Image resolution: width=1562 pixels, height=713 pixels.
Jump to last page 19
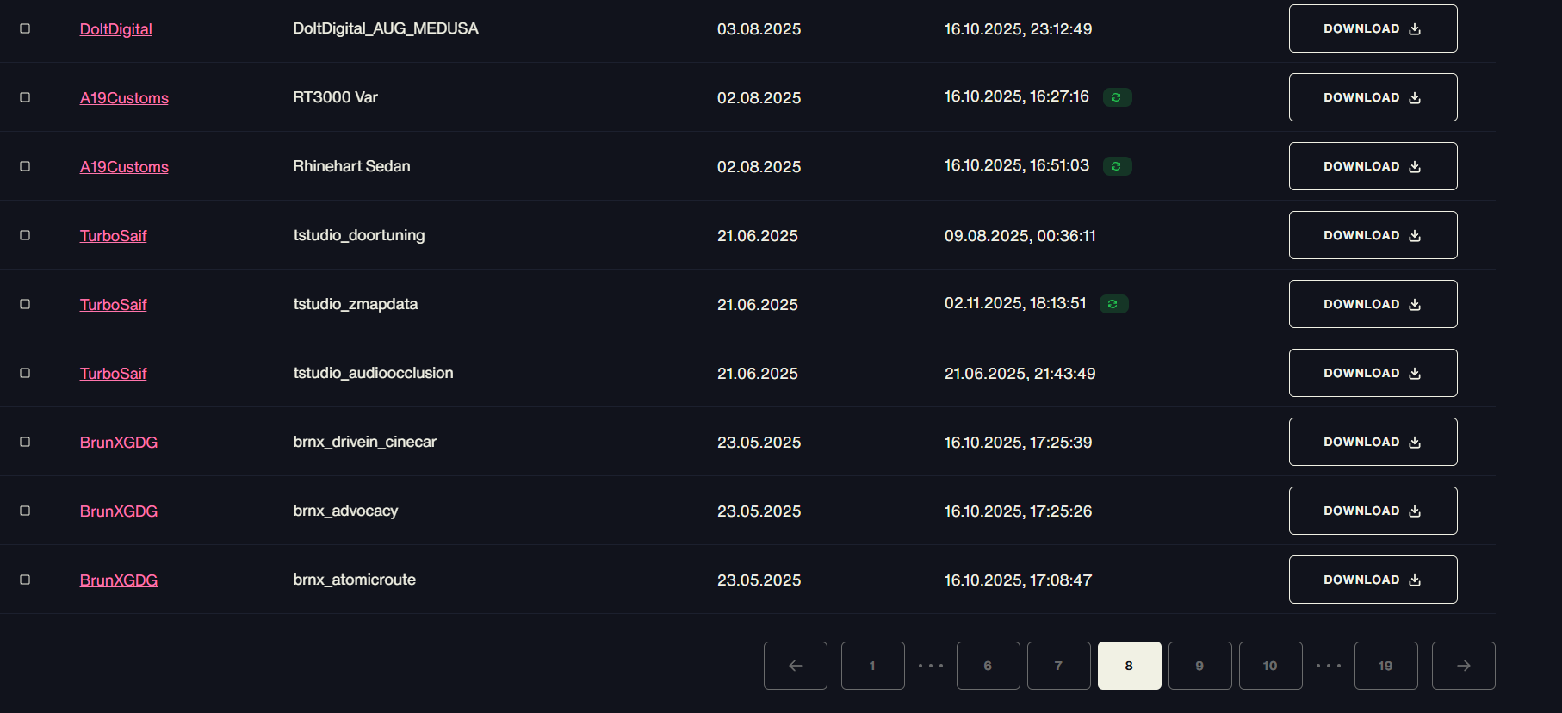pyautogui.click(x=1386, y=666)
